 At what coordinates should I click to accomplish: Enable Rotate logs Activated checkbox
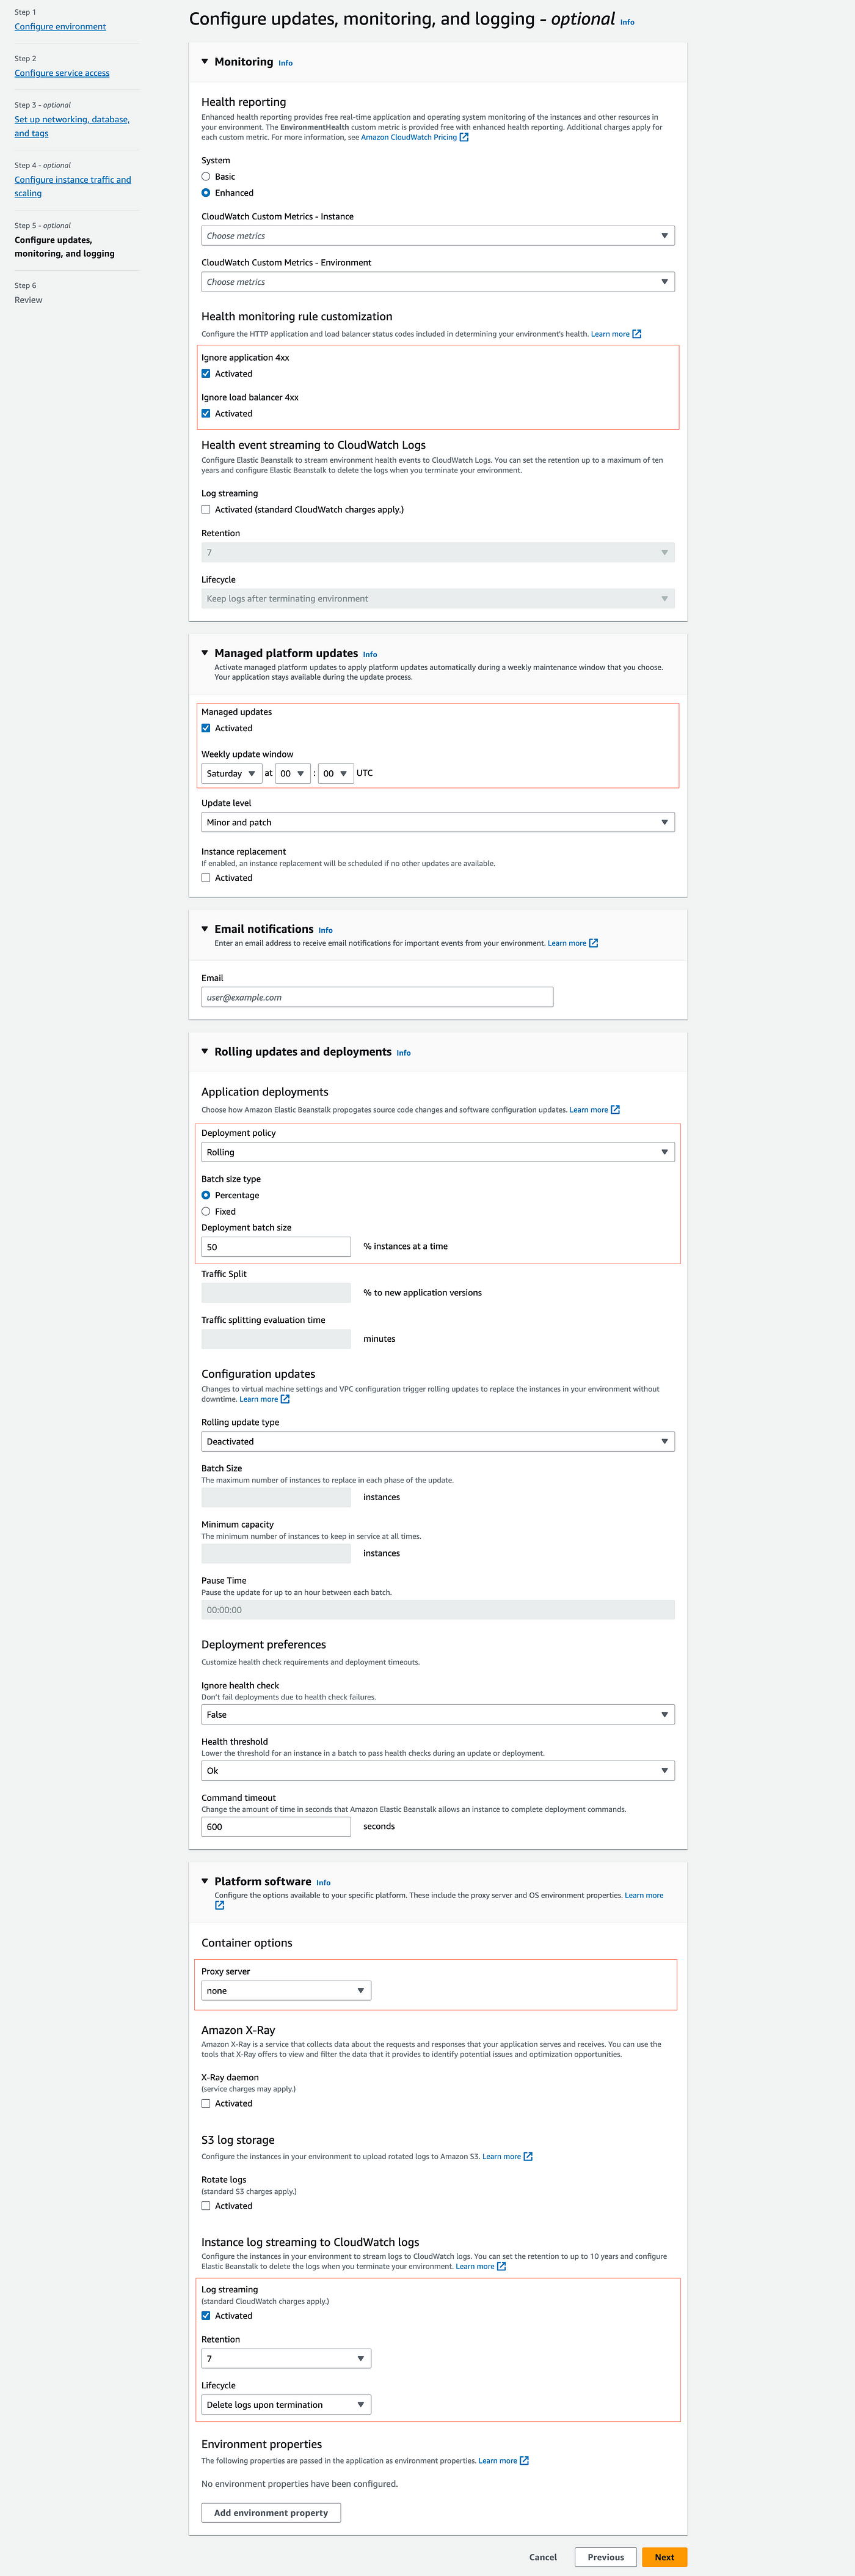(206, 2205)
